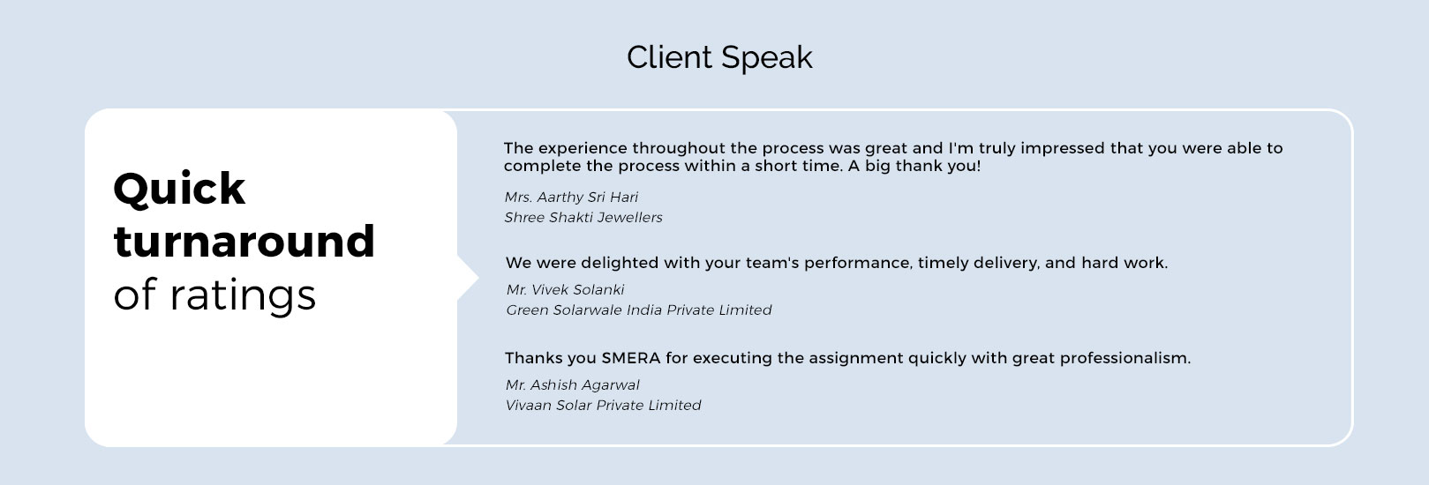Open 'Green Solarwale India Private Limited' company name
The image size is (1429, 485).
coord(639,310)
